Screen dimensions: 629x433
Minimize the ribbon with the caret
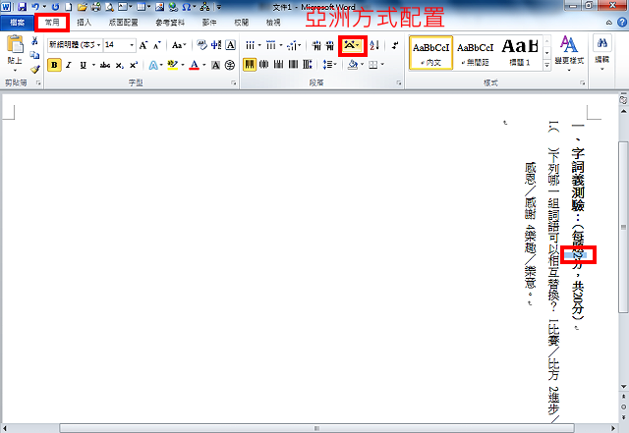[609, 23]
